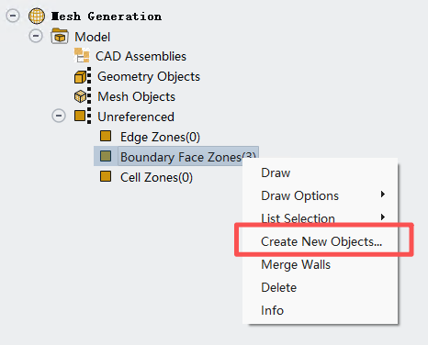Viewport: 428px width, 345px height.
Task: Select the Edge Zones(0) tree item
Action: [x=160, y=137]
